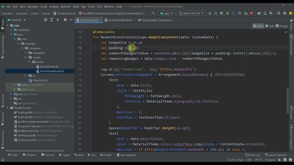The image size is (294, 165).
Task: Click the Debug app bug icon
Action: click(x=227, y=13)
